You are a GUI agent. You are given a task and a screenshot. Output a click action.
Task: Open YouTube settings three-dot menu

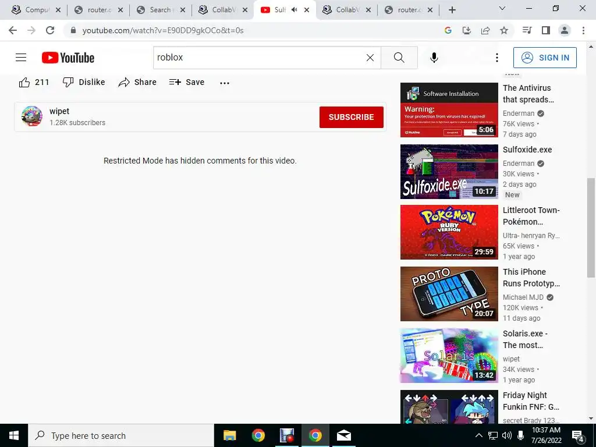tap(497, 58)
